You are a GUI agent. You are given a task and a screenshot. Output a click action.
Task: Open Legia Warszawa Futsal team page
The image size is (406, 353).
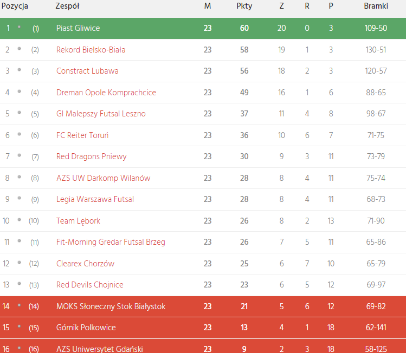[x=95, y=199]
